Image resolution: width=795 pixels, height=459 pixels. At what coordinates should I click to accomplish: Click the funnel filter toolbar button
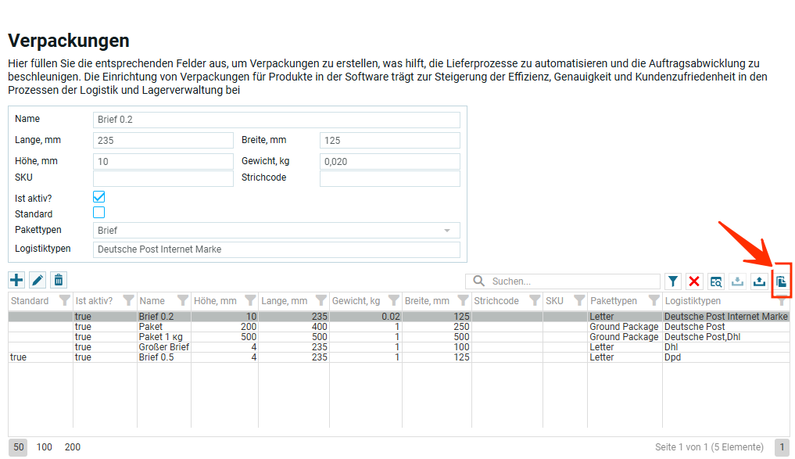pos(673,281)
